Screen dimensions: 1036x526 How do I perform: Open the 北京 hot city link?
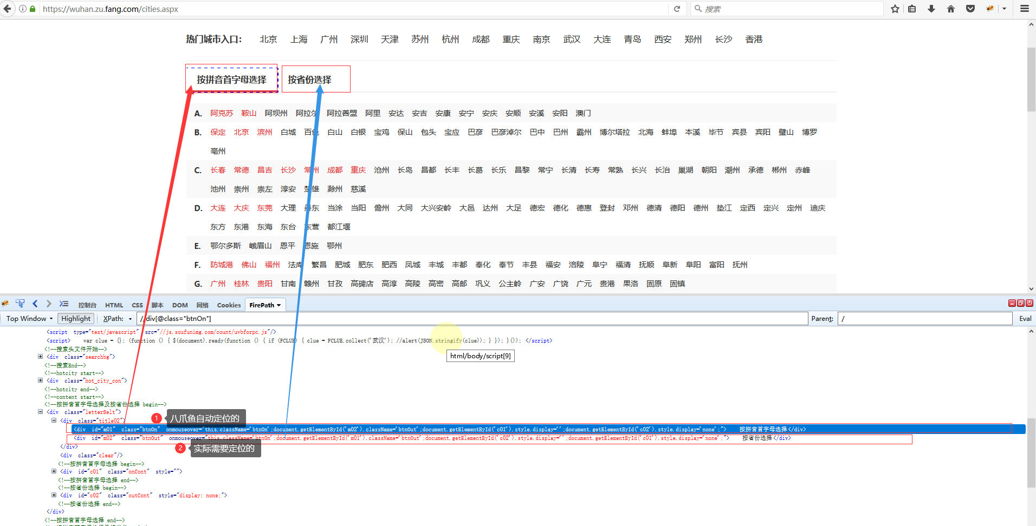coord(268,40)
